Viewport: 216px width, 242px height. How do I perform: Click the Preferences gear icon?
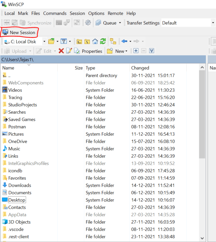[88, 23]
